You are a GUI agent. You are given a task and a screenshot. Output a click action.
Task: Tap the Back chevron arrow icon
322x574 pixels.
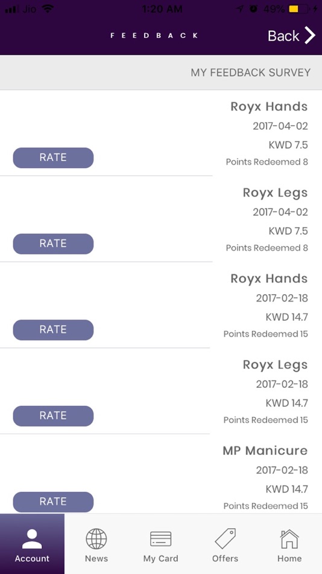pyautogui.click(x=310, y=36)
